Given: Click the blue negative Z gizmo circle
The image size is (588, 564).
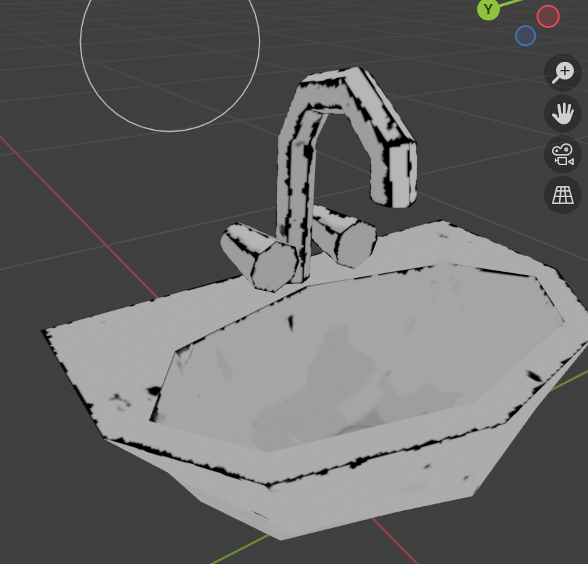Looking at the screenshot, I should tap(526, 35).
